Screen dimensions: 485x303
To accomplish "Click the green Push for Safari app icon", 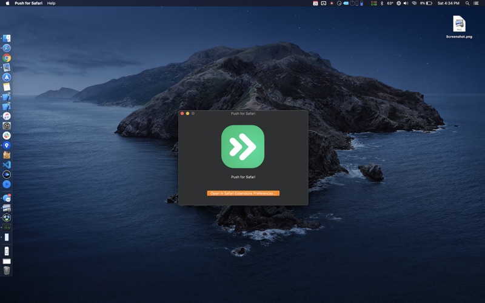I will coord(243,147).
